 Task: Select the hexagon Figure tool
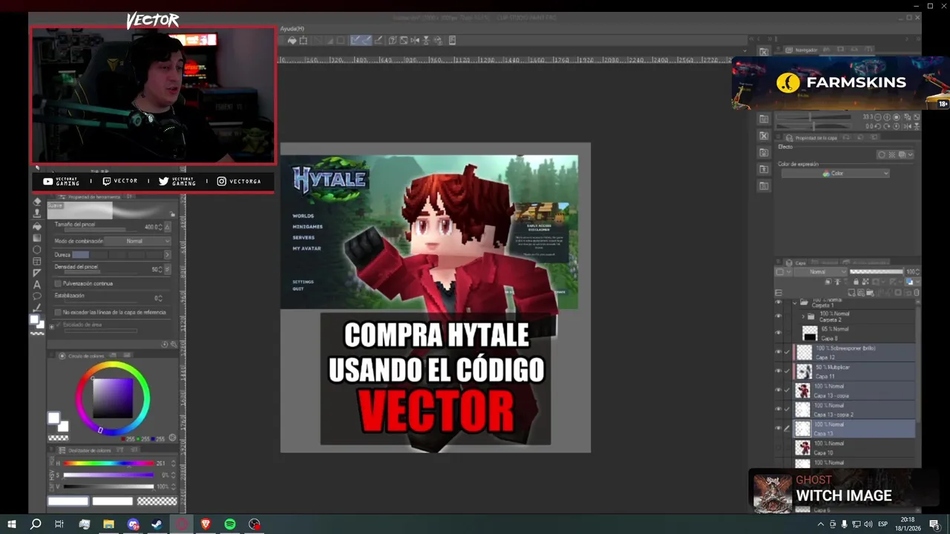[x=37, y=249]
